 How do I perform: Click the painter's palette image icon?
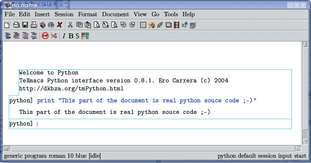[152, 25]
